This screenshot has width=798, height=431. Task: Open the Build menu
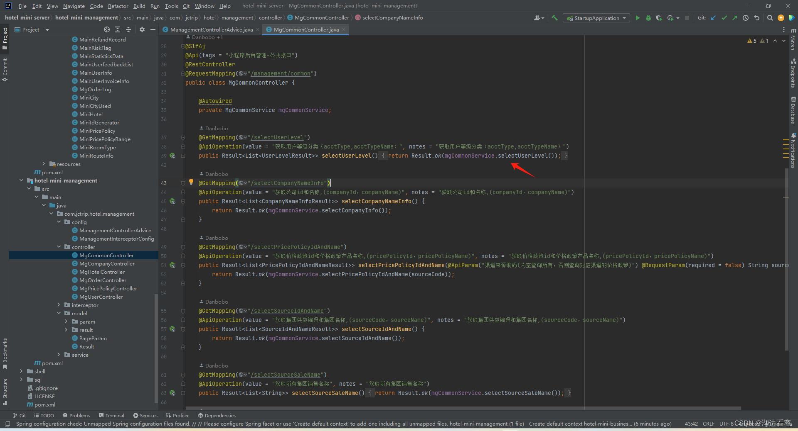(139, 6)
